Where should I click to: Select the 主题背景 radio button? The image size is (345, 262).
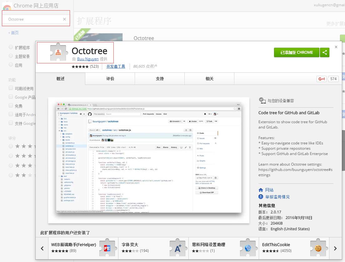click(11, 56)
